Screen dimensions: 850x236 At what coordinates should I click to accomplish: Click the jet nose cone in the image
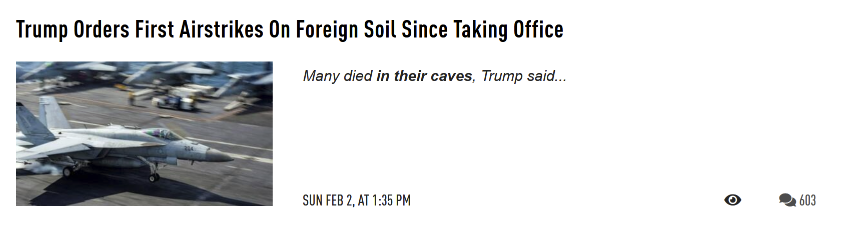(x=219, y=154)
